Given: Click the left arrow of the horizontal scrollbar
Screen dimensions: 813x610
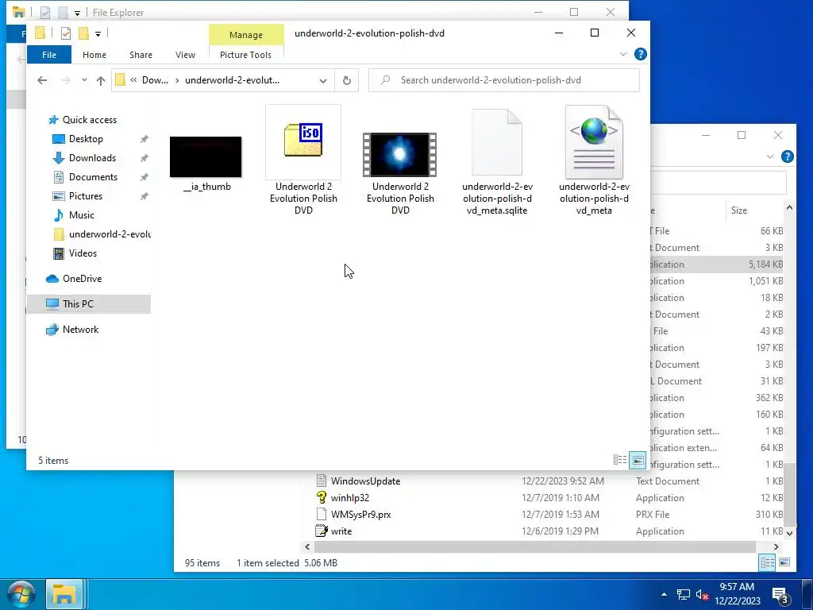Looking at the screenshot, I should point(307,546).
